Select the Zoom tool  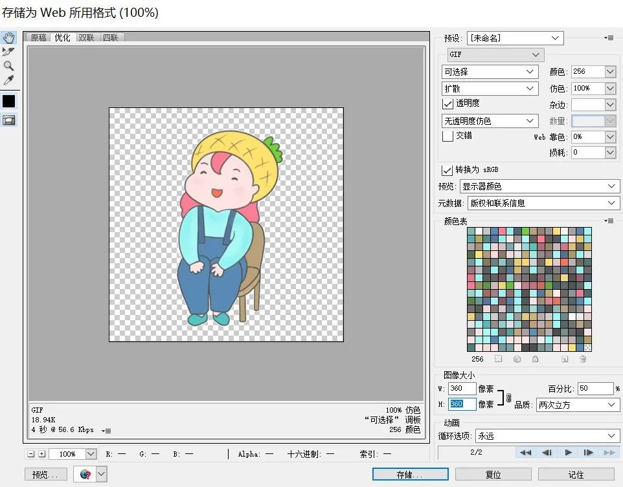8,66
